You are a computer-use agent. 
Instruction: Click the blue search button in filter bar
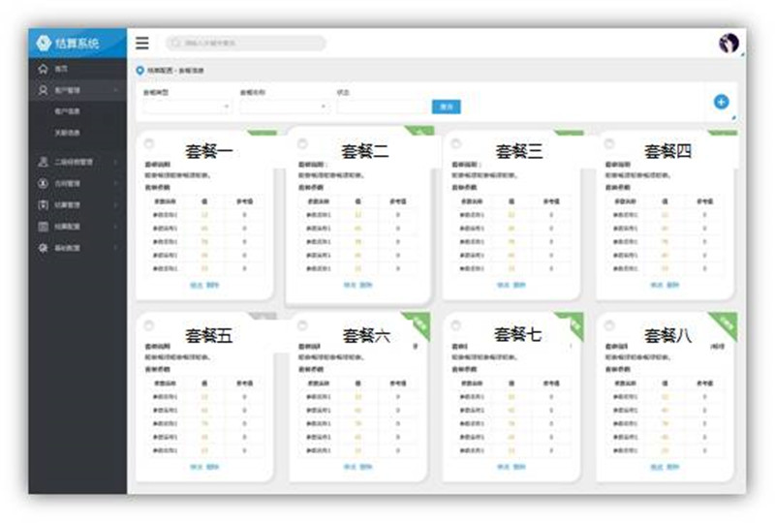click(x=446, y=107)
